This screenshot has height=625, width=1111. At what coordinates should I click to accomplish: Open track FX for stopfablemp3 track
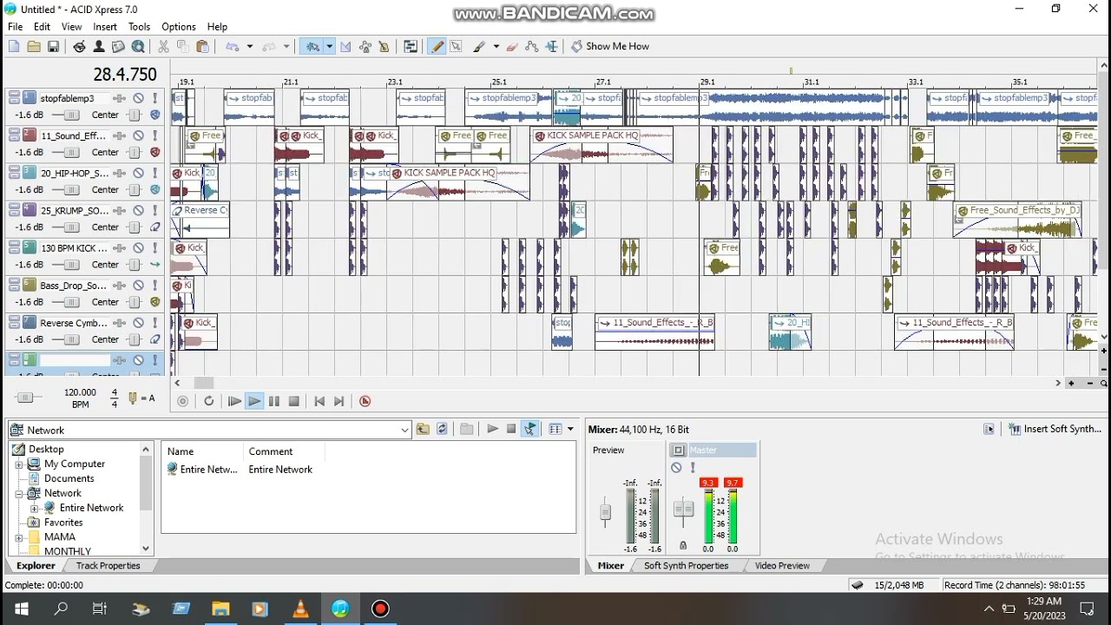(x=120, y=99)
